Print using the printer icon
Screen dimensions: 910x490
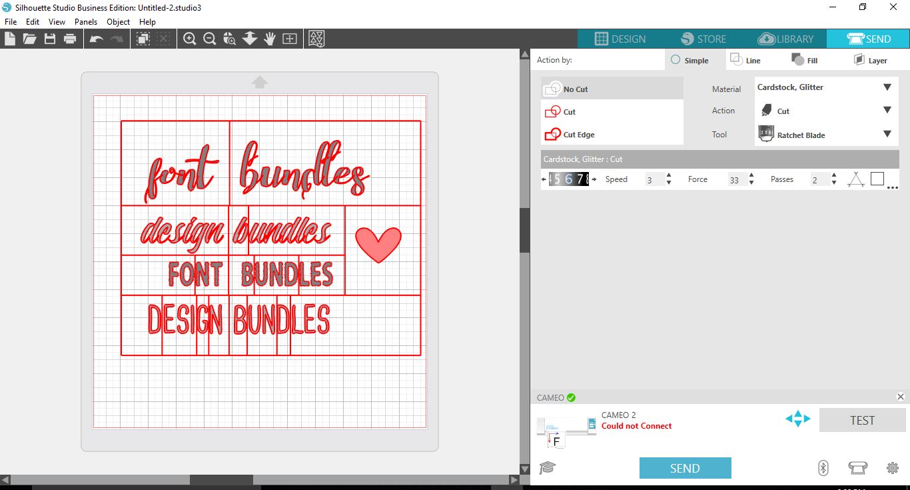coord(70,39)
